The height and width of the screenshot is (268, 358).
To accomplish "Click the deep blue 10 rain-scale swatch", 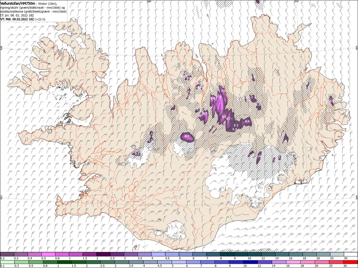I will (x=250, y=262).
